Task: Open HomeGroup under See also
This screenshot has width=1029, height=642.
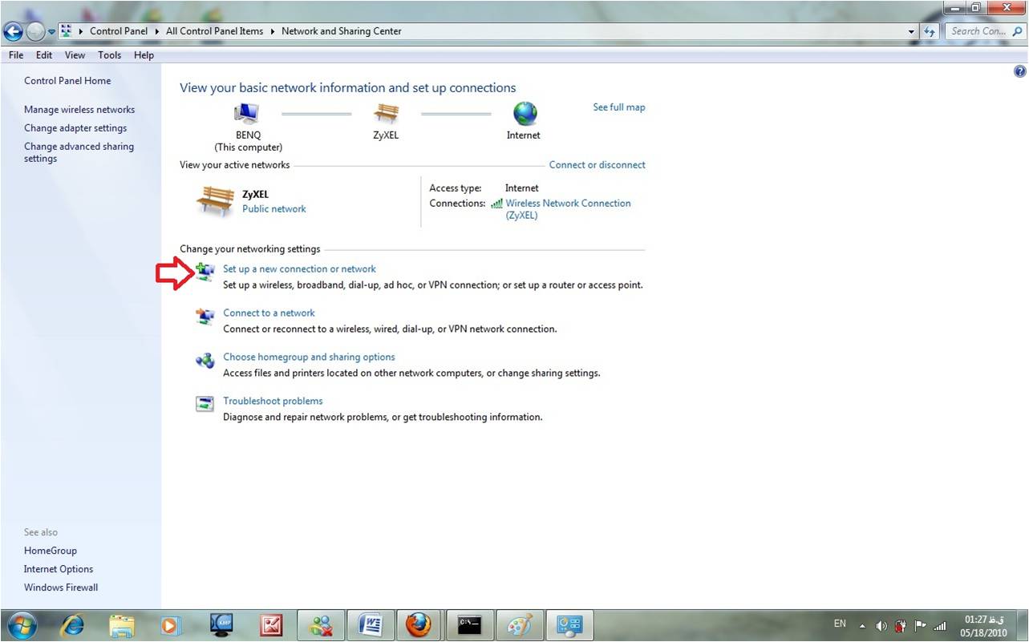Action: point(51,551)
